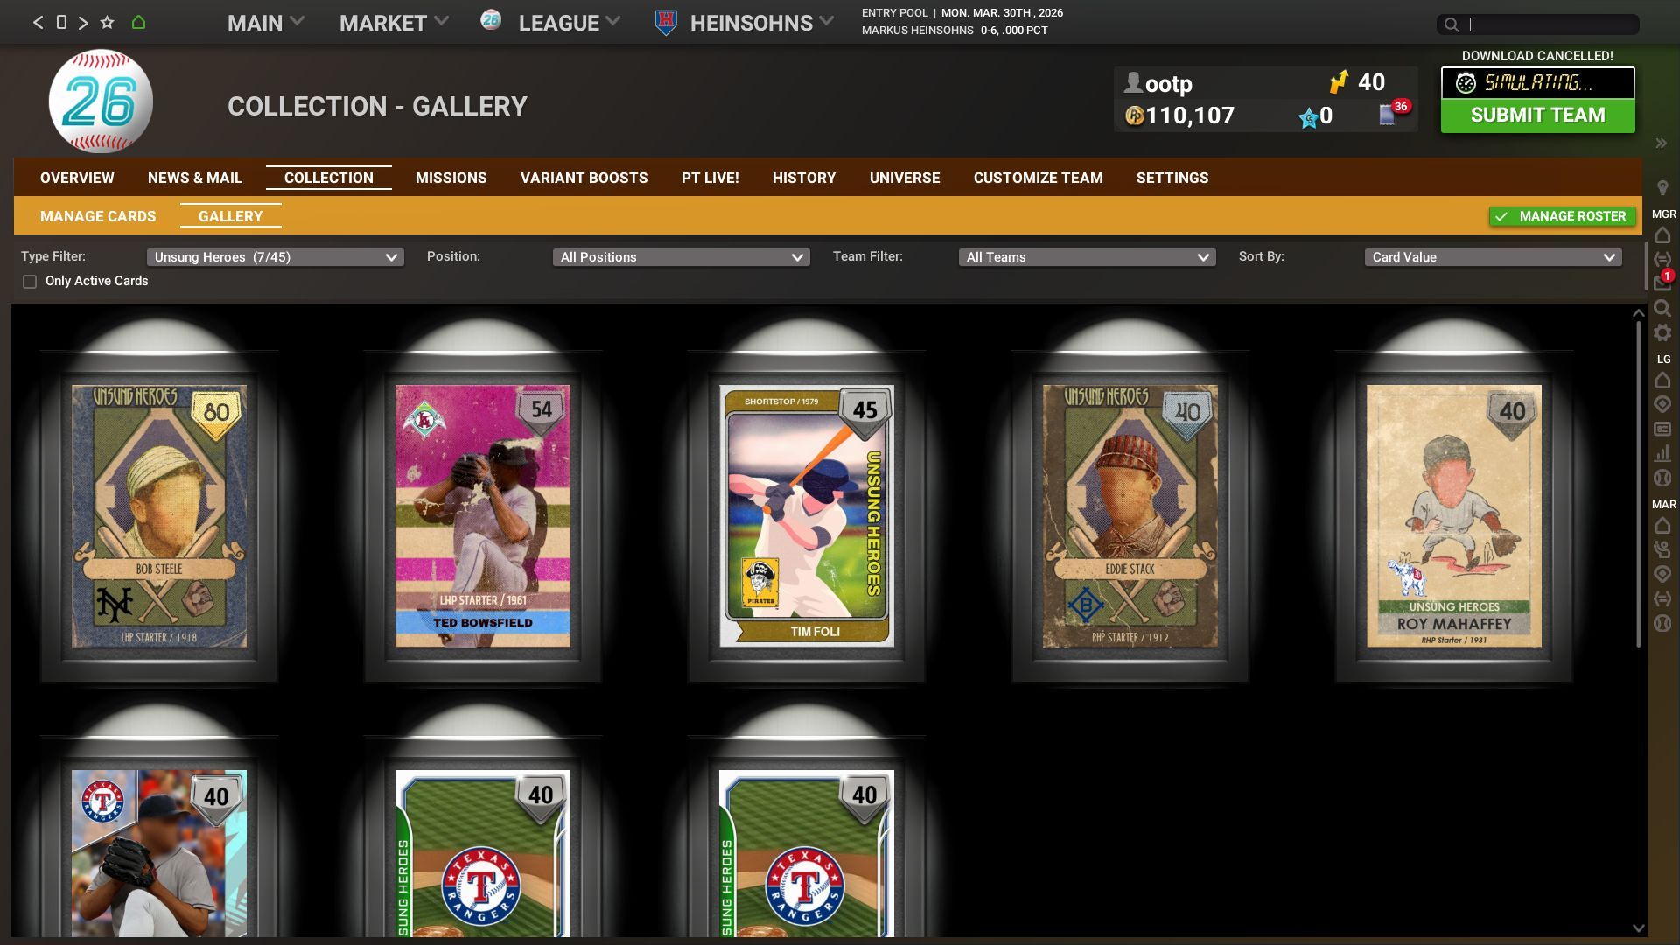Image resolution: width=1680 pixels, height=945 pixels.
Task: Click the bookmark star icon
Action: tap(107, 23)
